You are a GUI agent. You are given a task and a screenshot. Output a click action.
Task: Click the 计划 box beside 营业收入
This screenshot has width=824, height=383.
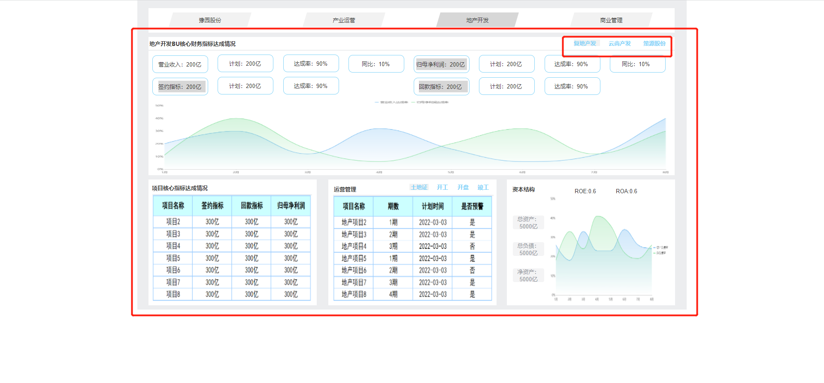(x=245, y=64)
